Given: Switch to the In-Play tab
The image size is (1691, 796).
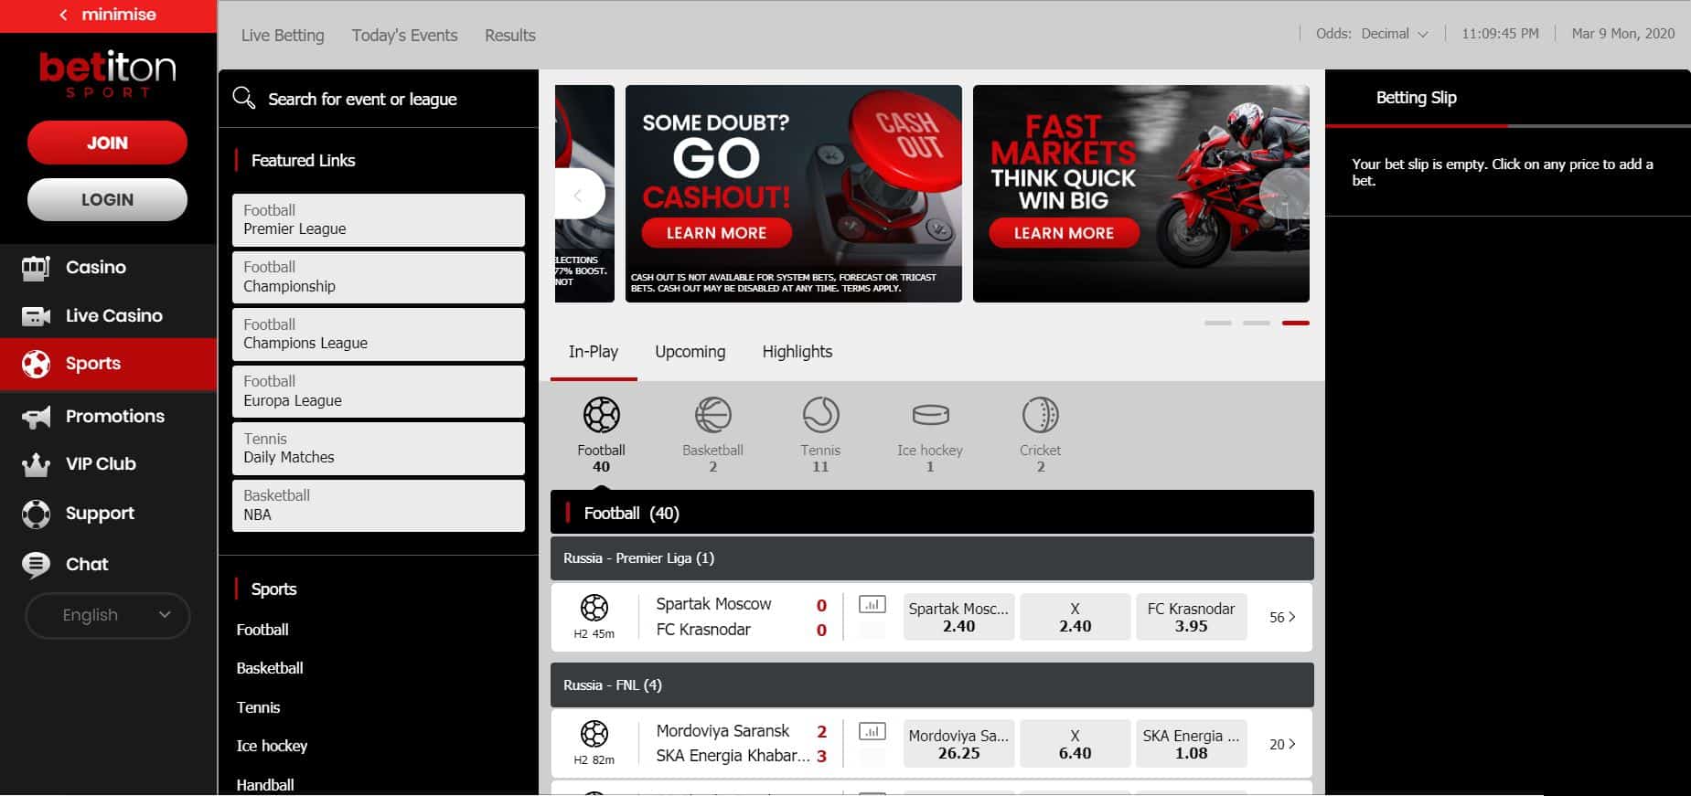Looking at the screenshot, I should pos(594,352).
